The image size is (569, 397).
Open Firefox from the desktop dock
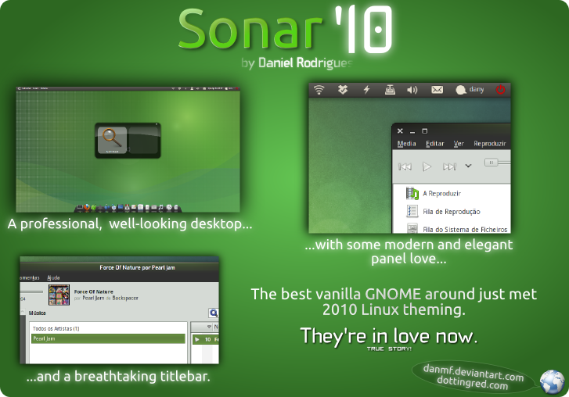[x=87, y=207]
